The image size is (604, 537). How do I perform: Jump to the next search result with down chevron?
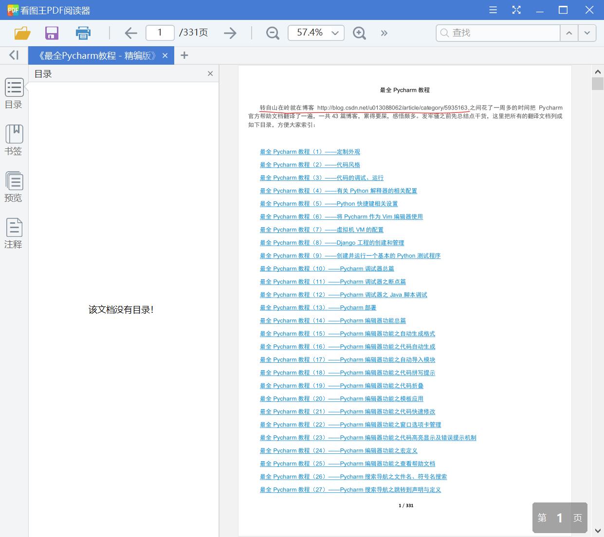click(587, 33)
